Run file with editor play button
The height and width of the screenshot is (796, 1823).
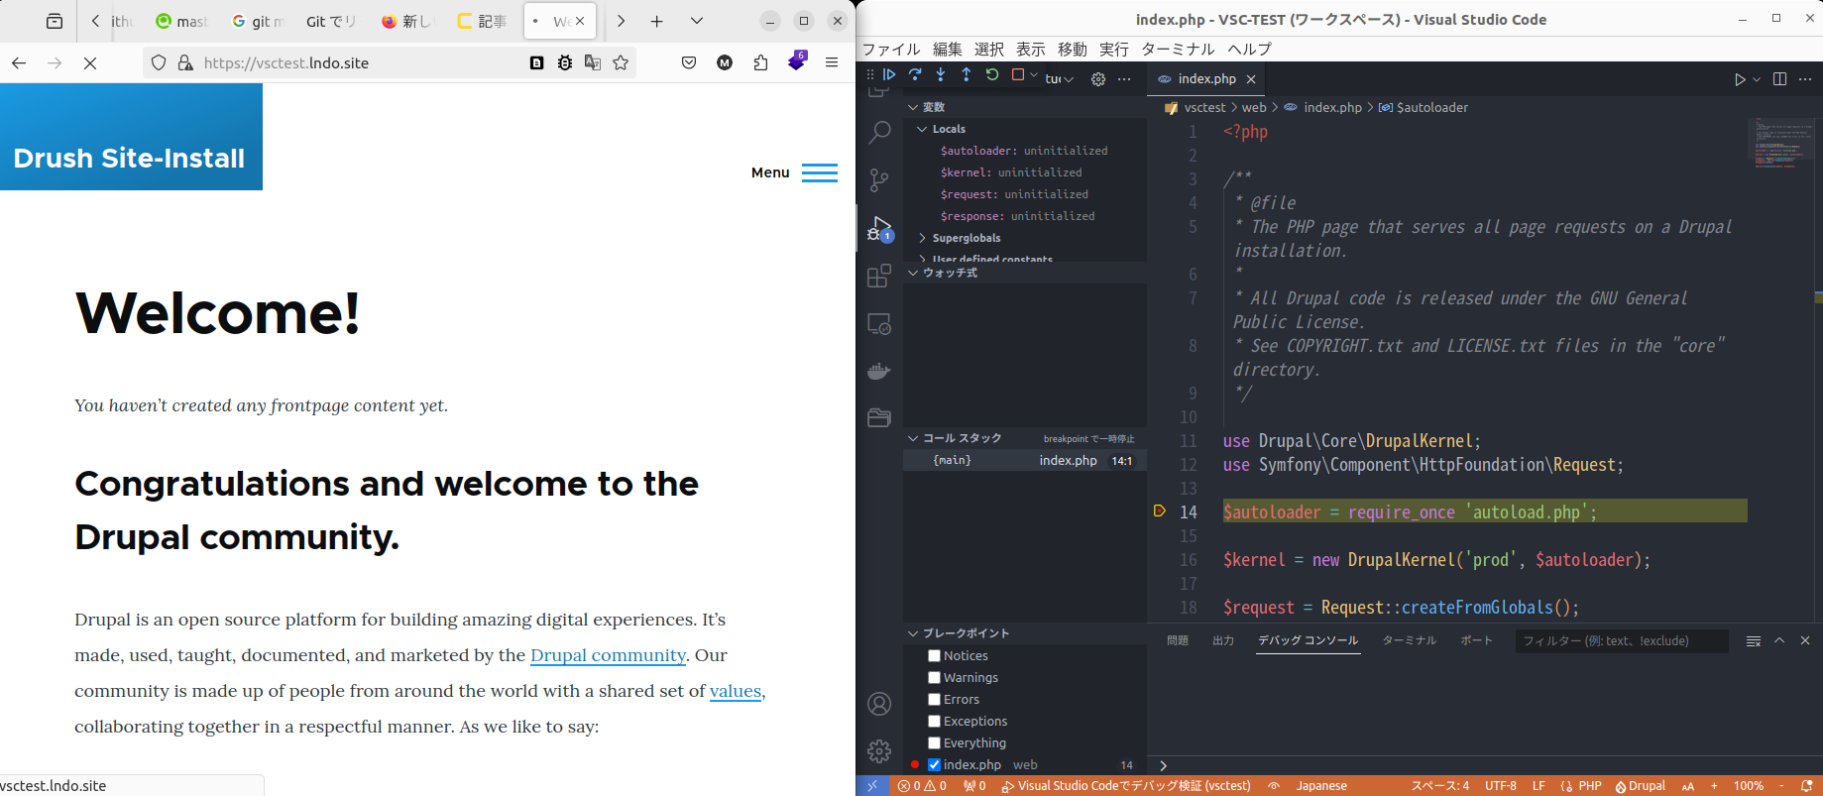[x=1740, y=79]
